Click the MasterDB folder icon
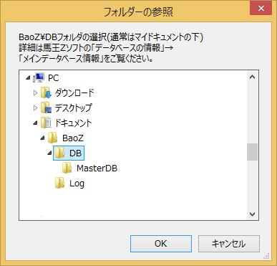Screen dimensions: 277x266 (67, 168)
